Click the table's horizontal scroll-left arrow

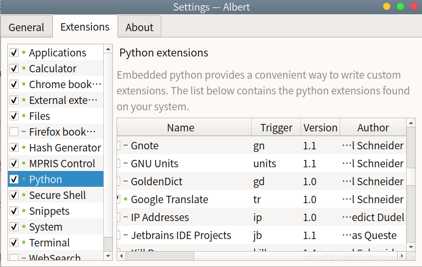pos(121,256)
